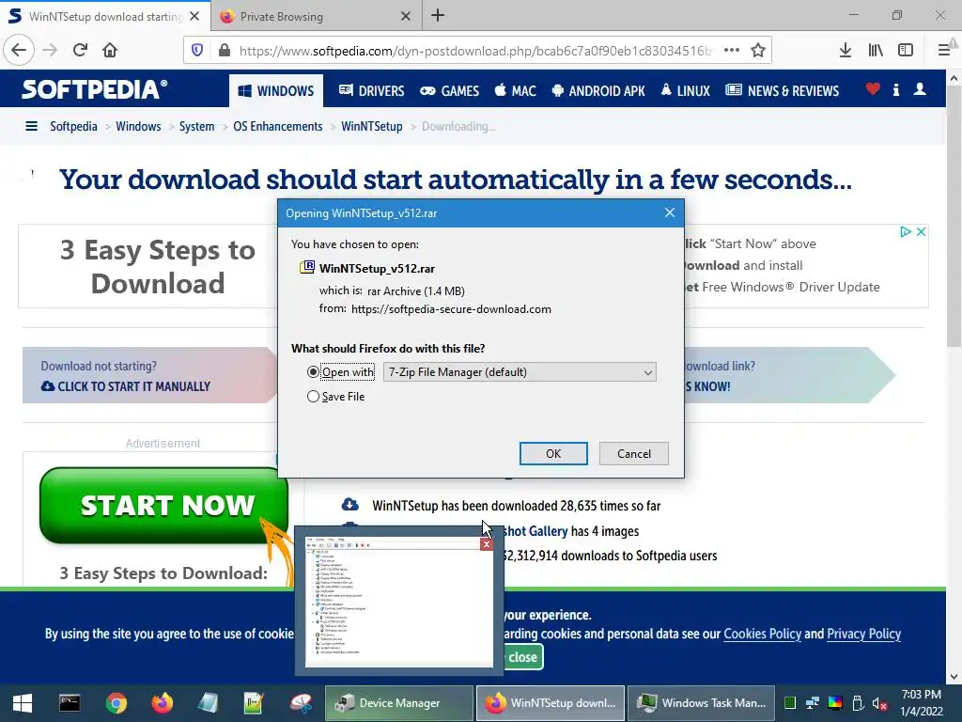The height and width of the screenshot is (722, 962).
Task: Open the LINUX section
Action: click(x=685, y=91)
